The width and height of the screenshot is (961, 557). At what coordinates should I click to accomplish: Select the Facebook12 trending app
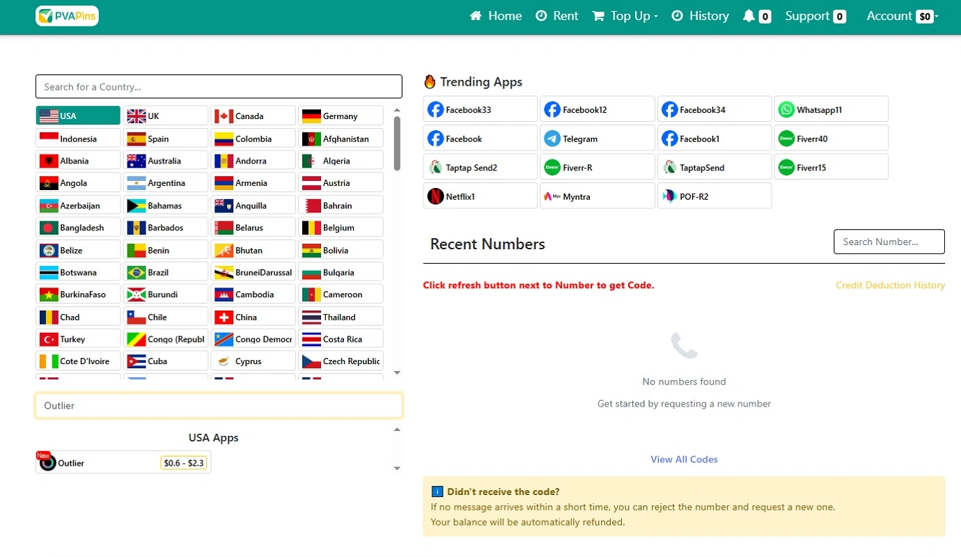tap(597, 109)
